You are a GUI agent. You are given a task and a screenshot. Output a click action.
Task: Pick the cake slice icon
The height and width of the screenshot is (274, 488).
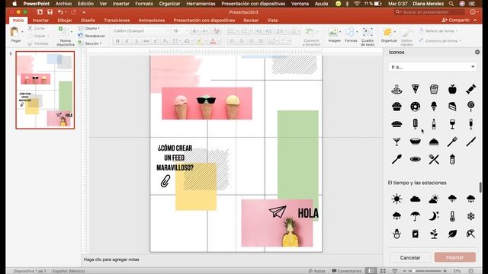click(x=452, y=107)
